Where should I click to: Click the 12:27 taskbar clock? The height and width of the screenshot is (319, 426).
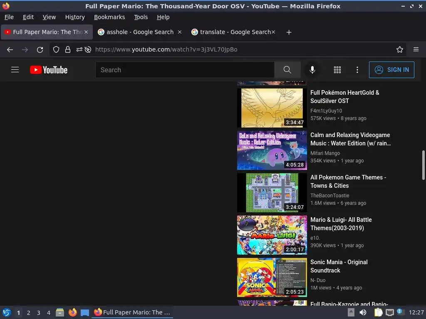416,312
